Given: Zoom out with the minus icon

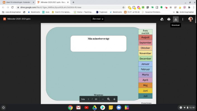Looking at the screenshot, I should (103, 99).
